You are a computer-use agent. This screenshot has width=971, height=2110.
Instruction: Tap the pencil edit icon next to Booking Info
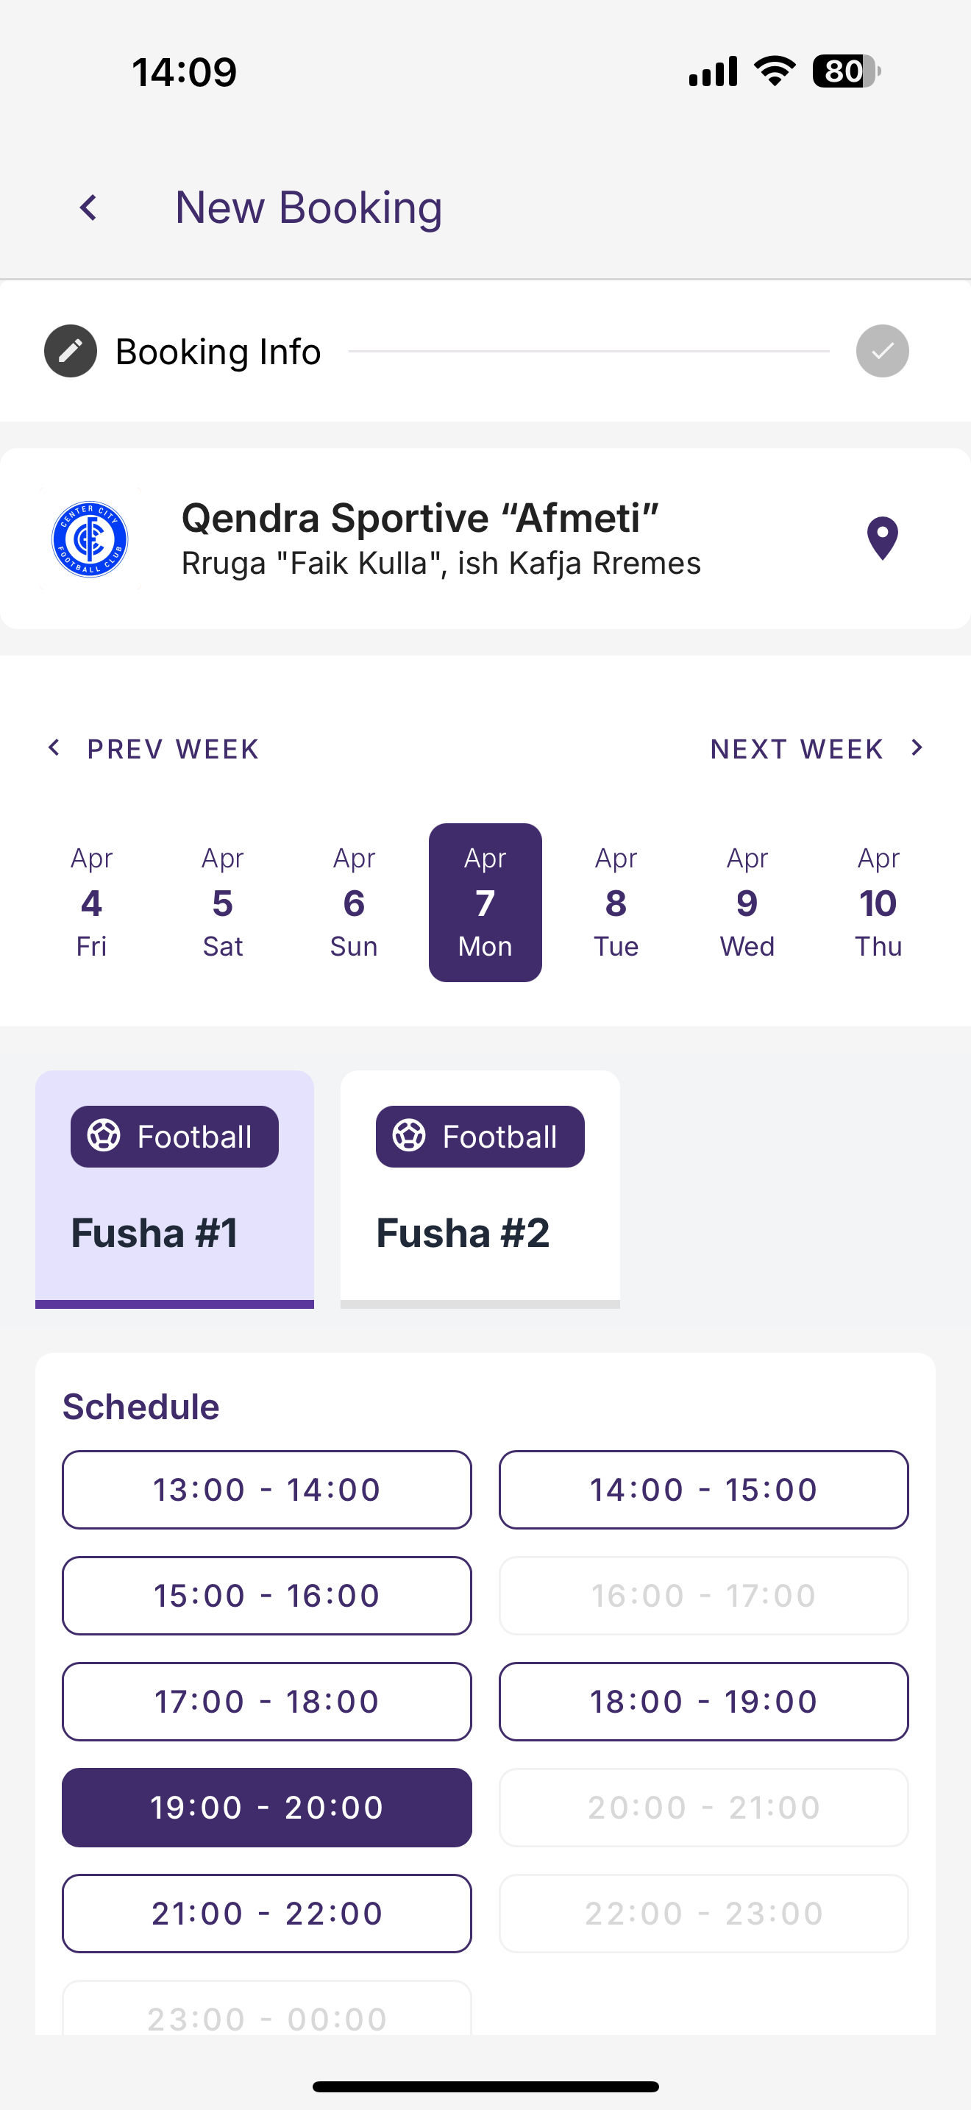[x=71, y=352]
